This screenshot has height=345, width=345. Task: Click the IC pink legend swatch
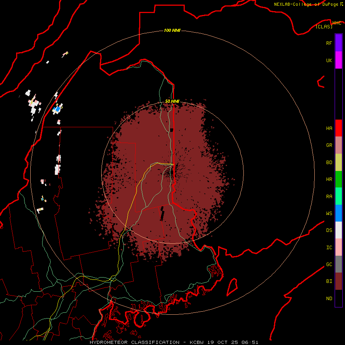pos(338,247)
